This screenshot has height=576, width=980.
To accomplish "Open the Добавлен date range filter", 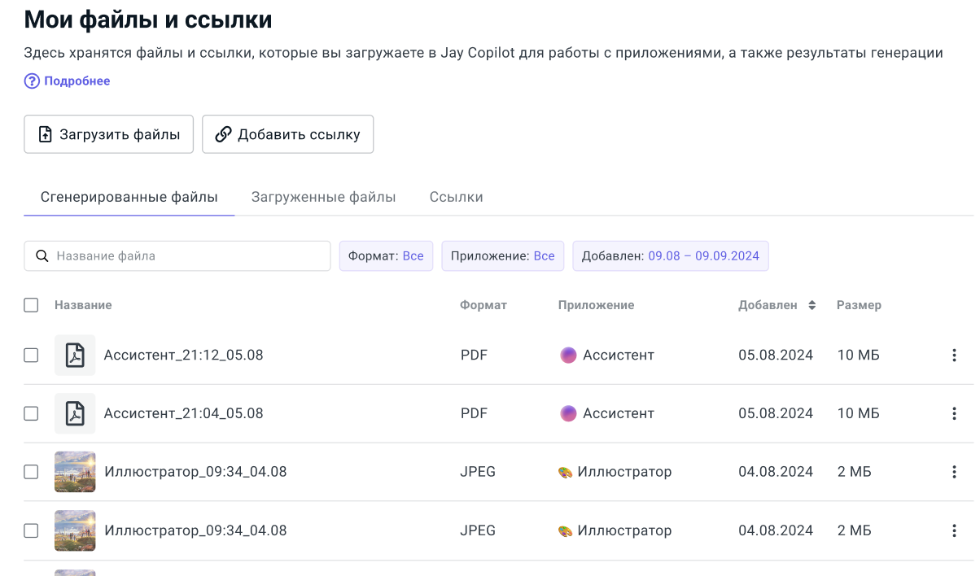I will (x=670, y=256).
